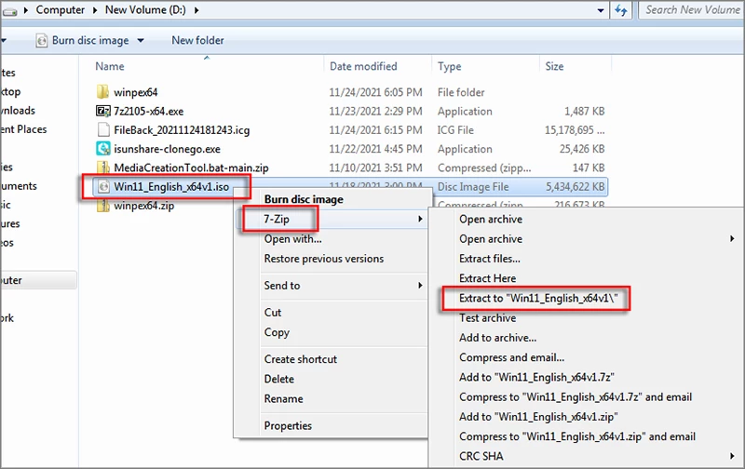Select Compress and email...

[511, 357]
